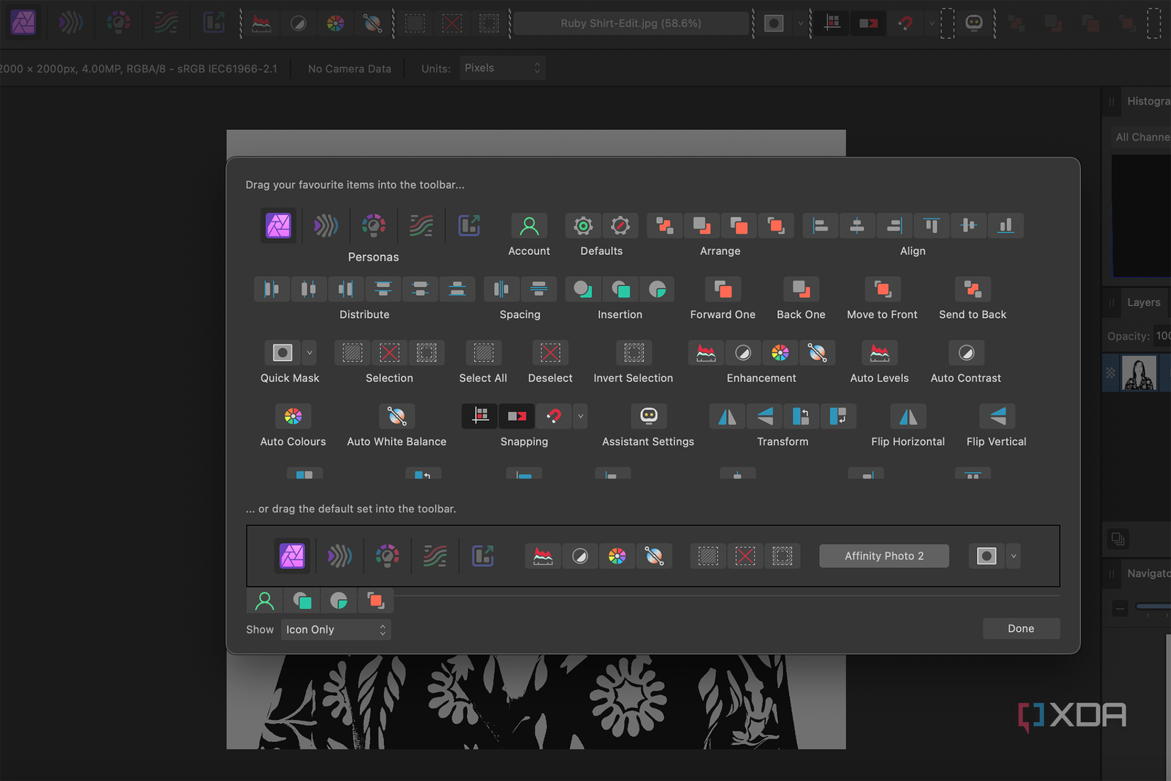Expand the Quick Mask dropdown arrow in dialog
Viewport: 1171px width, 781px height.
pos(309,353)
